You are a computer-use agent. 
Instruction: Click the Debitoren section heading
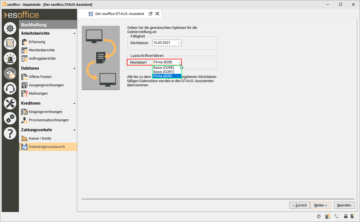click(x=30, y=68)
